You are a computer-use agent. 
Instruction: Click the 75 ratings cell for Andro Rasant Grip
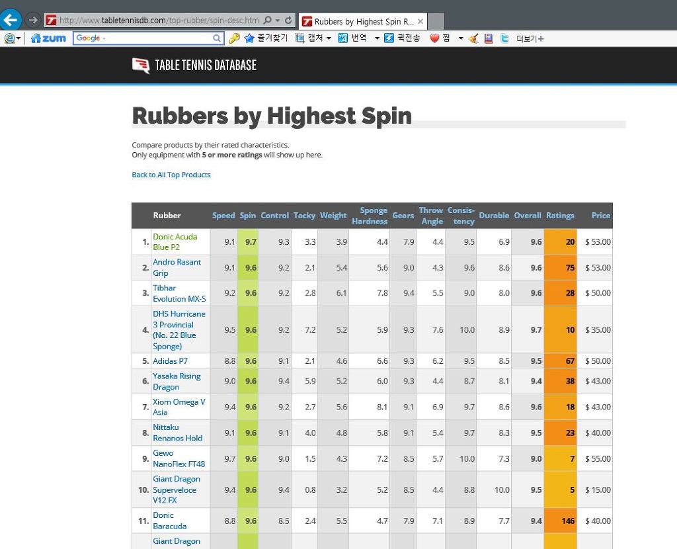coord(561,268)
